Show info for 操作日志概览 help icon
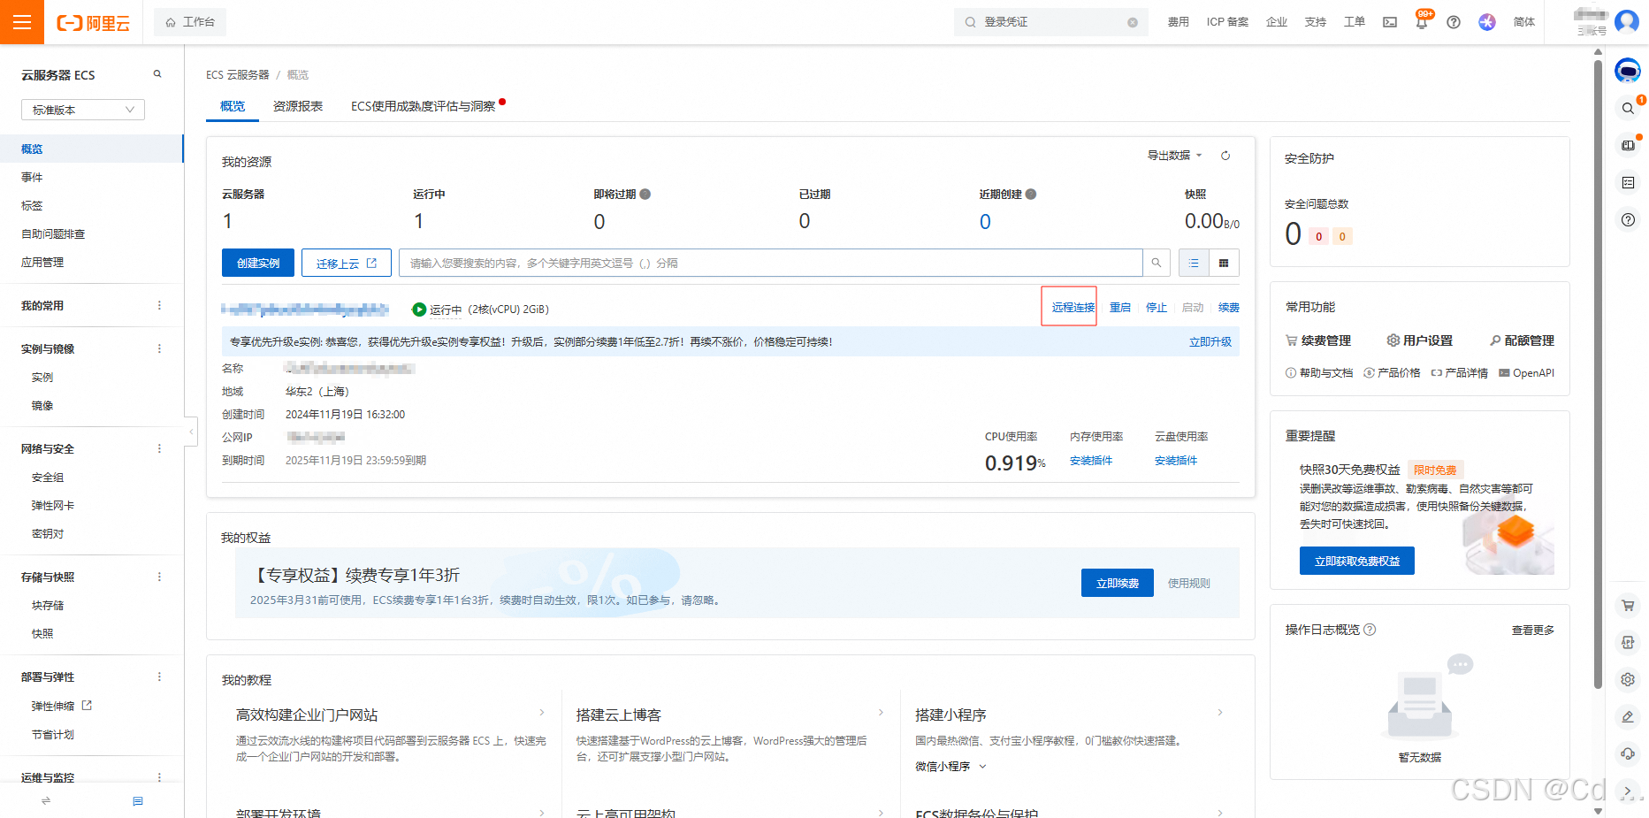The height and width of the screenshot is (818, 1649). 1370,630
